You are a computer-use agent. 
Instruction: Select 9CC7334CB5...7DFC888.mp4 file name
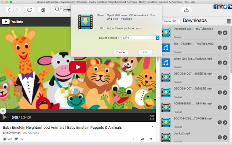(193, 119)
